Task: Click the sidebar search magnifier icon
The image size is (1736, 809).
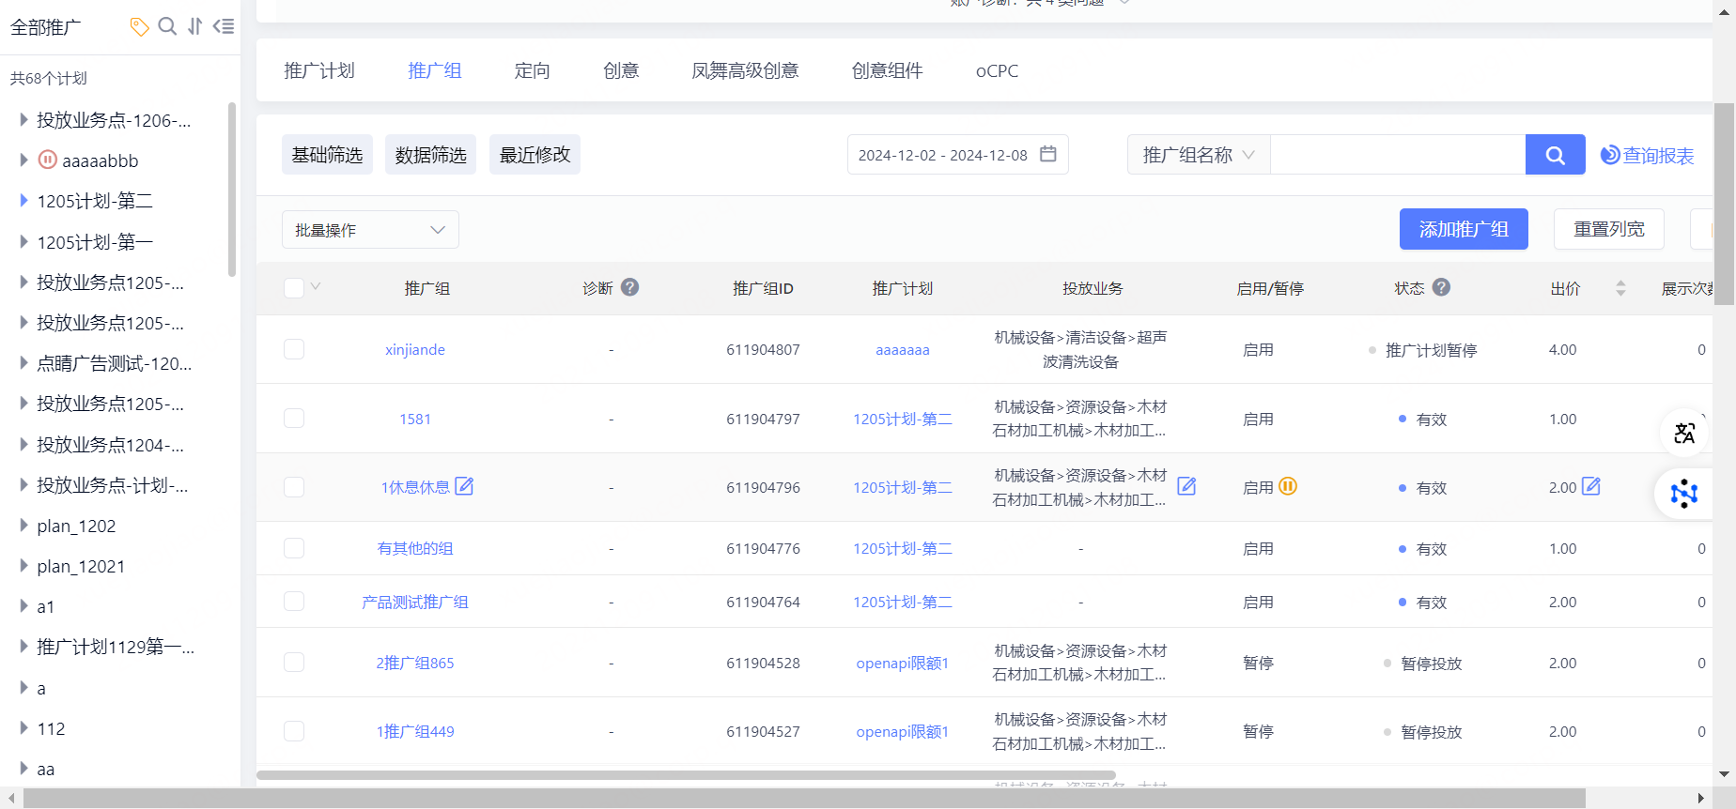Action: (x=167, y=26)
